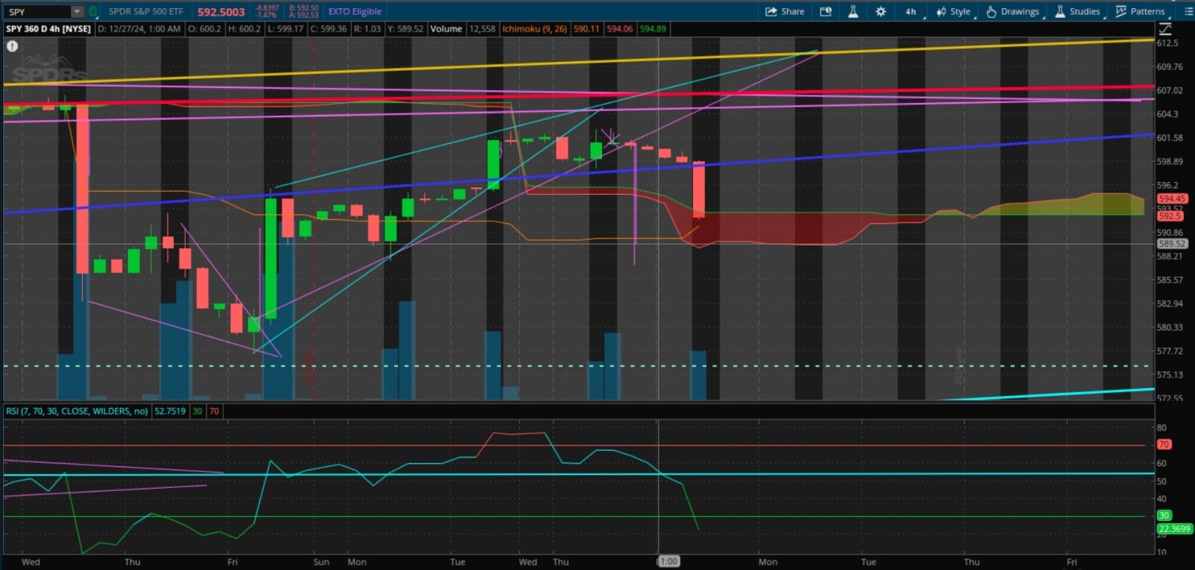Viewport: 1195px width, 570px height.
Task: Open the flask icon beside the settings gear
Action: coord(853,11)
